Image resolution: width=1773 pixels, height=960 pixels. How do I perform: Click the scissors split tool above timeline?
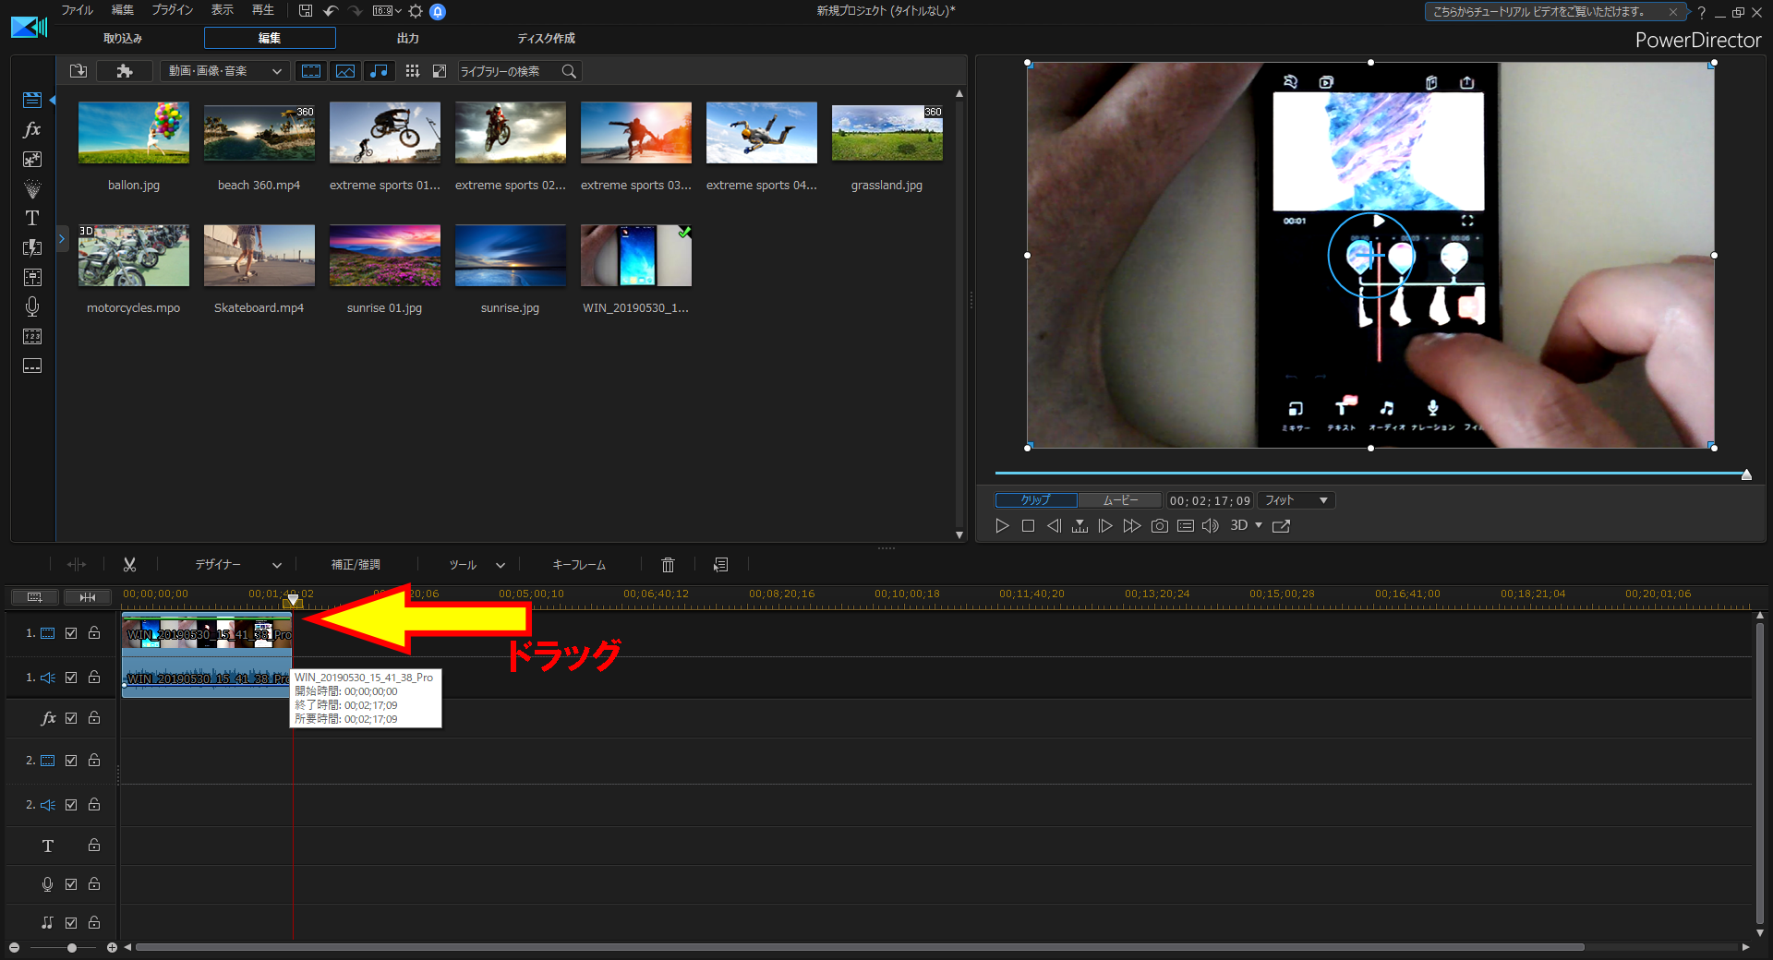click(x=130, y=564)
